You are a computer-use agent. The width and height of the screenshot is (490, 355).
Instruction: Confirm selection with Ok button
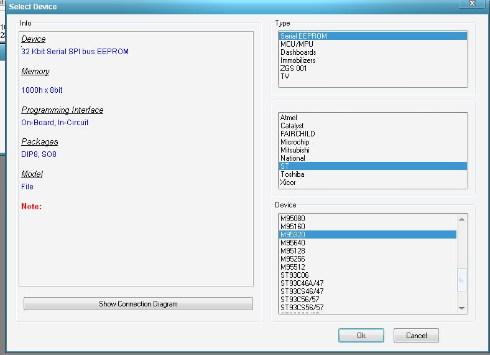[361, 336]
